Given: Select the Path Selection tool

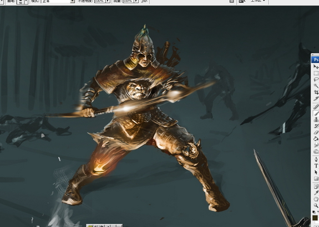Looking at the screenshot, I should (316, 172).
